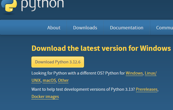The height and width of the screenshot is (110, 173).
Task: Open the Docker images link
Action: [45, 97]
